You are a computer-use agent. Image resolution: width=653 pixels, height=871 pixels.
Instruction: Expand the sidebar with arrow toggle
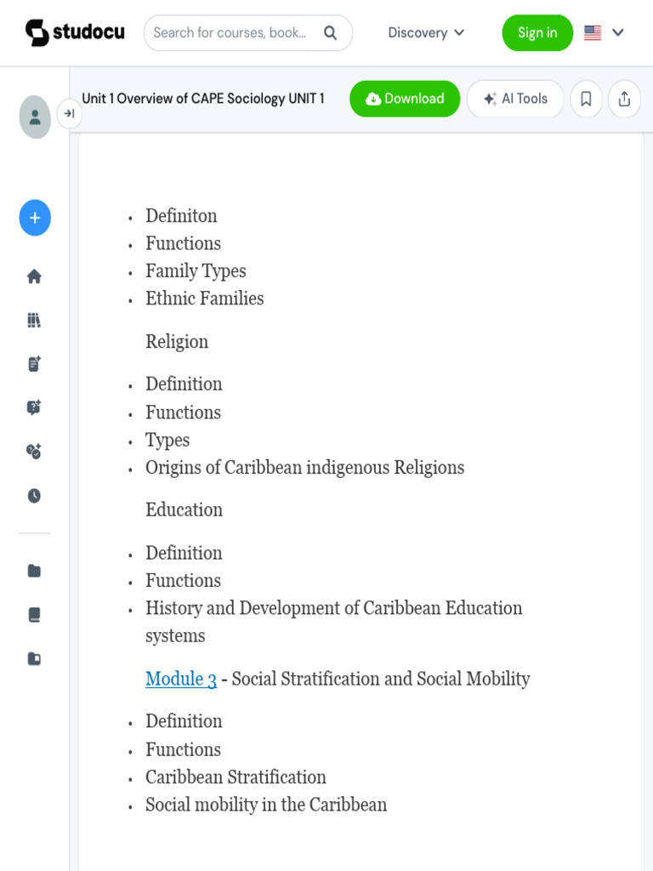click(69, 113)
